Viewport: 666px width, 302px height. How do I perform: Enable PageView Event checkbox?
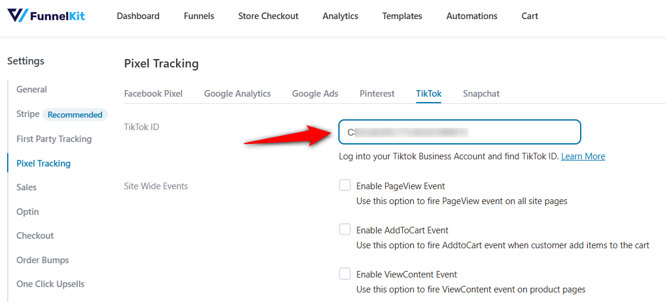click(x=345, y=186)
